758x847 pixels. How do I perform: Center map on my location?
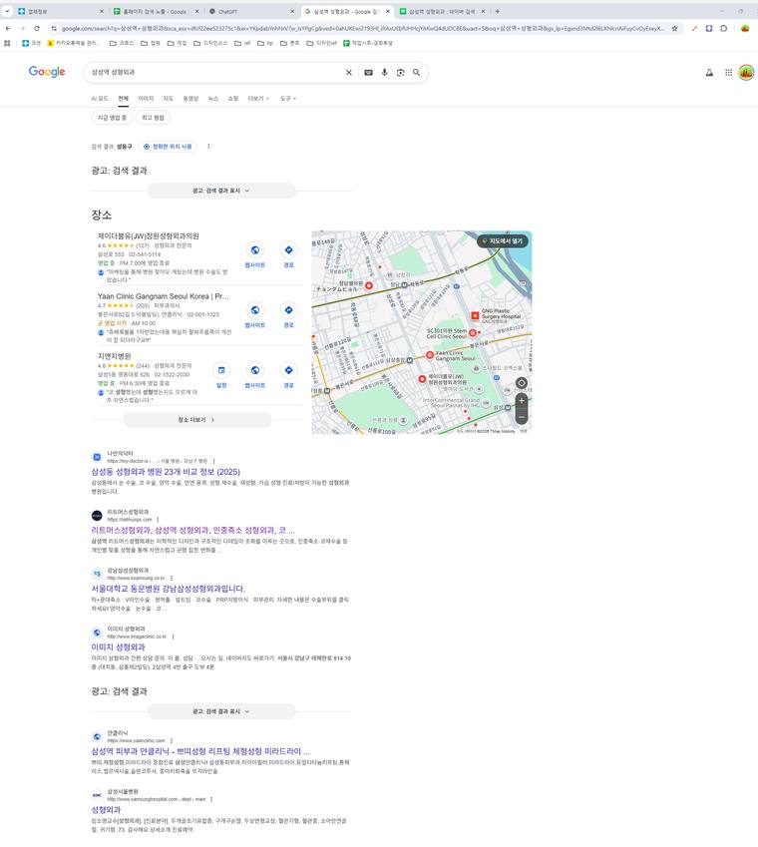tap(522, 383)
